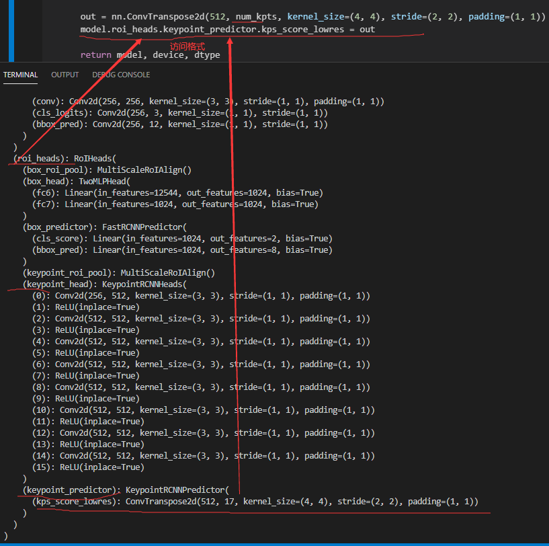Click the '(fc6): Linear(in_features=12544' line
The width and height of the screenshot is (549, 546).
[177, 193]
